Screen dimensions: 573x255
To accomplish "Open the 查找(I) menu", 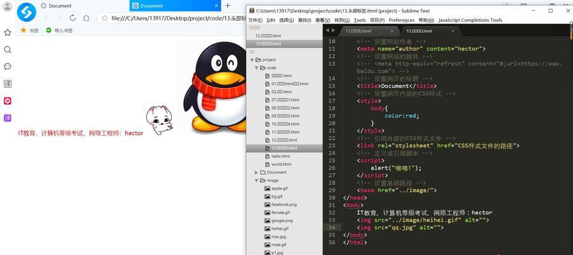I will [305, 20].
